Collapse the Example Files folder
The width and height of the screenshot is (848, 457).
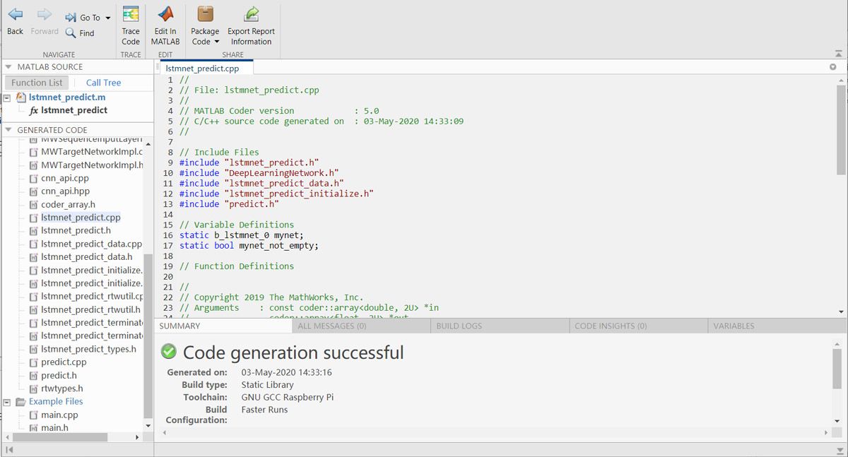pos(7,402)
